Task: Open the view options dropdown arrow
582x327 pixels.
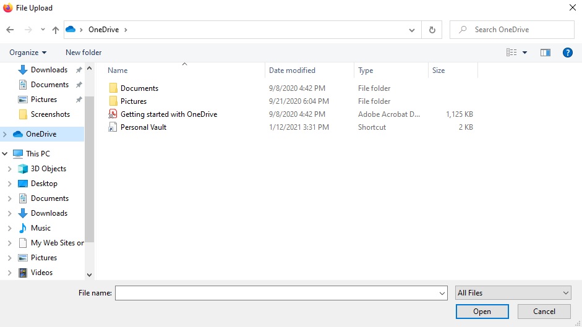Action: click(525, 53)
